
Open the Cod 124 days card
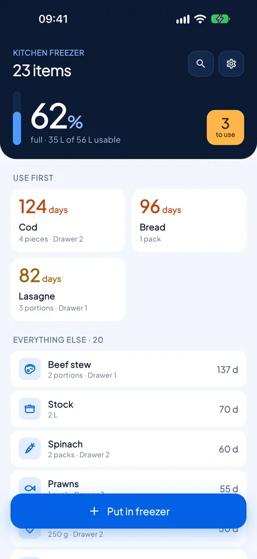point(68,220)
